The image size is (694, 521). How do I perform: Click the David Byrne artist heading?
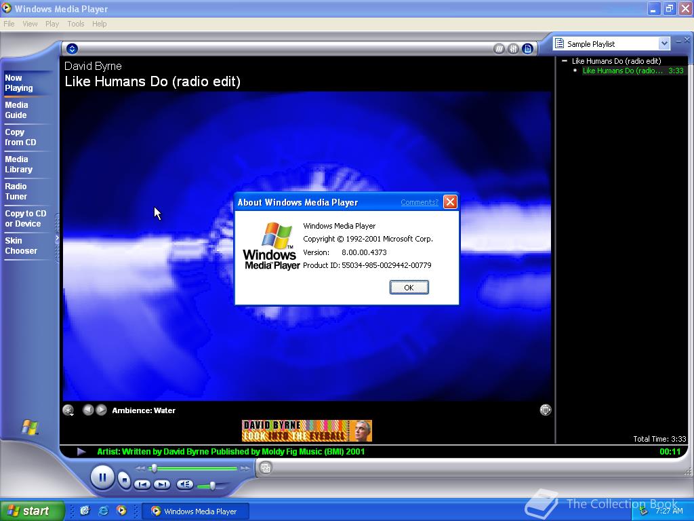[x=93, y=66]
